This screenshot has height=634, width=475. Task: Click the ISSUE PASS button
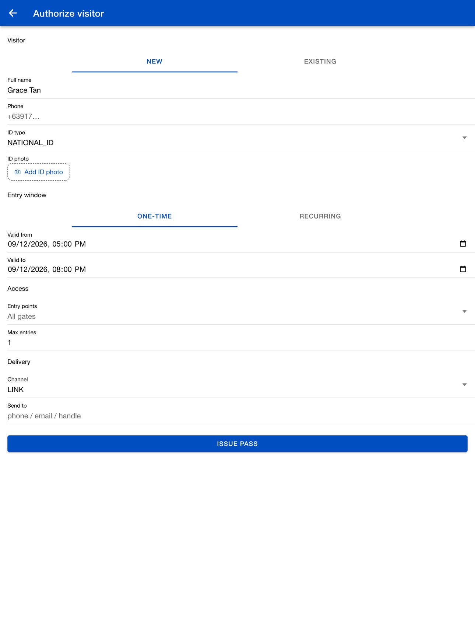click(x=237, y=444)
